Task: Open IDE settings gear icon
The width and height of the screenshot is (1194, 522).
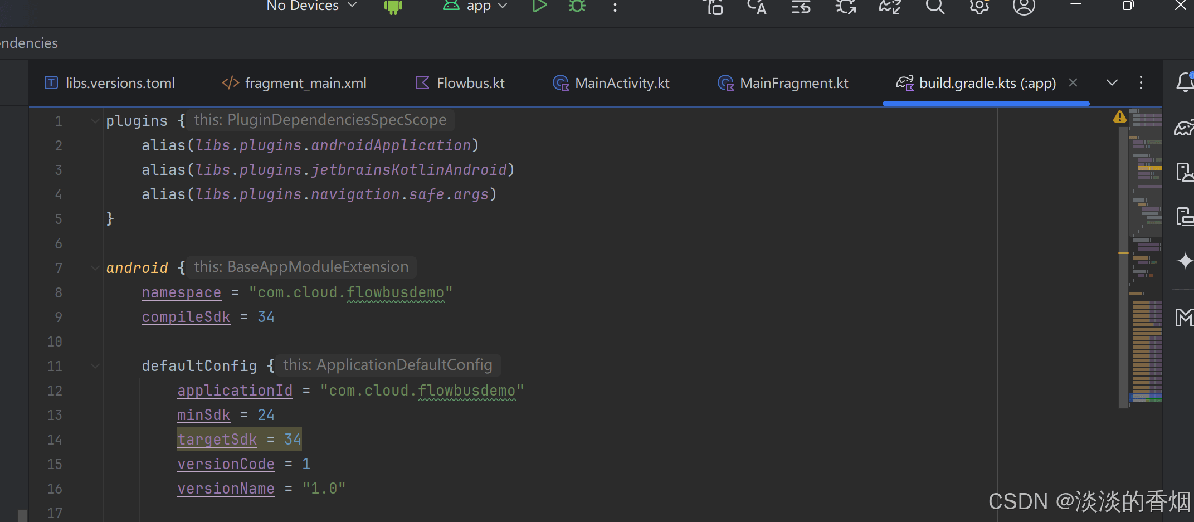Action: [x=979, y=7]
